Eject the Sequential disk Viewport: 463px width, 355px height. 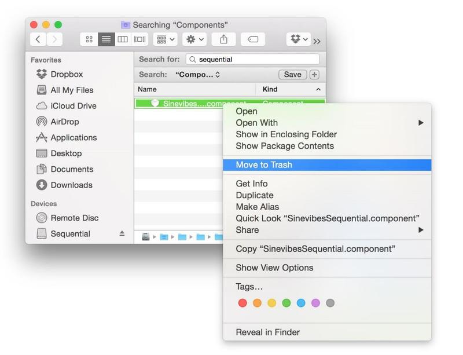(122, 234)
